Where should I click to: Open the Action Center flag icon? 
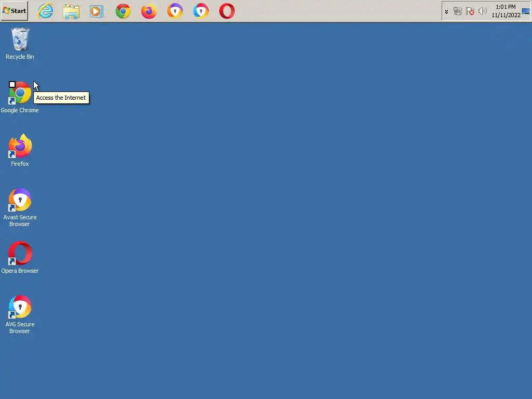coord(470,11)
